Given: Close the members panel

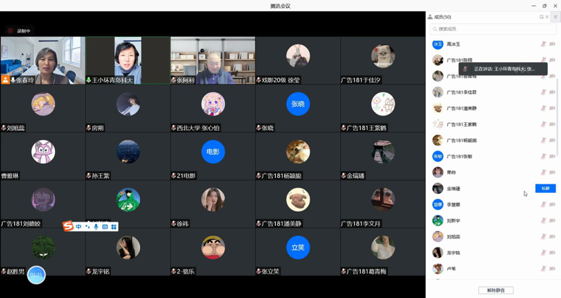Looking at the screenshot, I should click(547, 17).
